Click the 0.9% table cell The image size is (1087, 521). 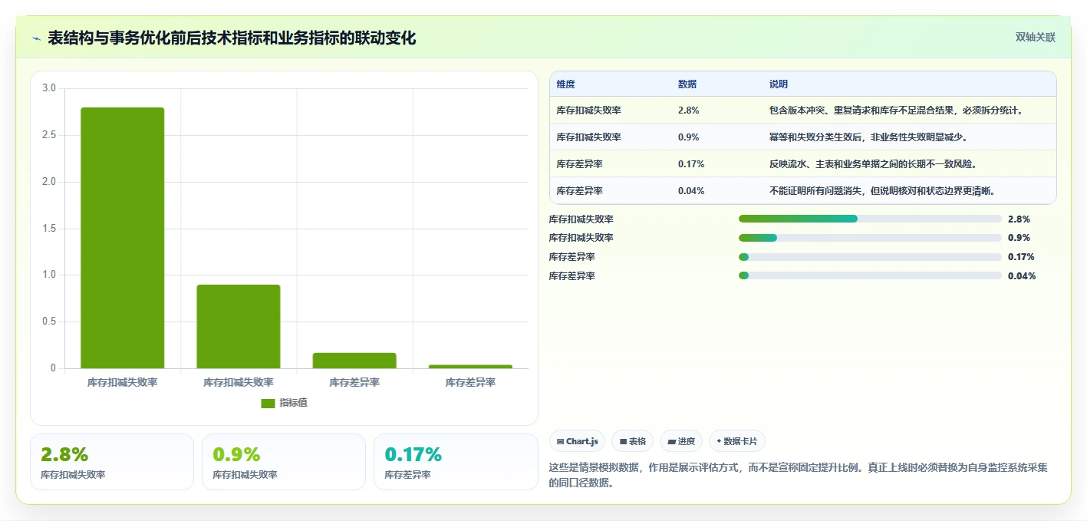(688, 137)
